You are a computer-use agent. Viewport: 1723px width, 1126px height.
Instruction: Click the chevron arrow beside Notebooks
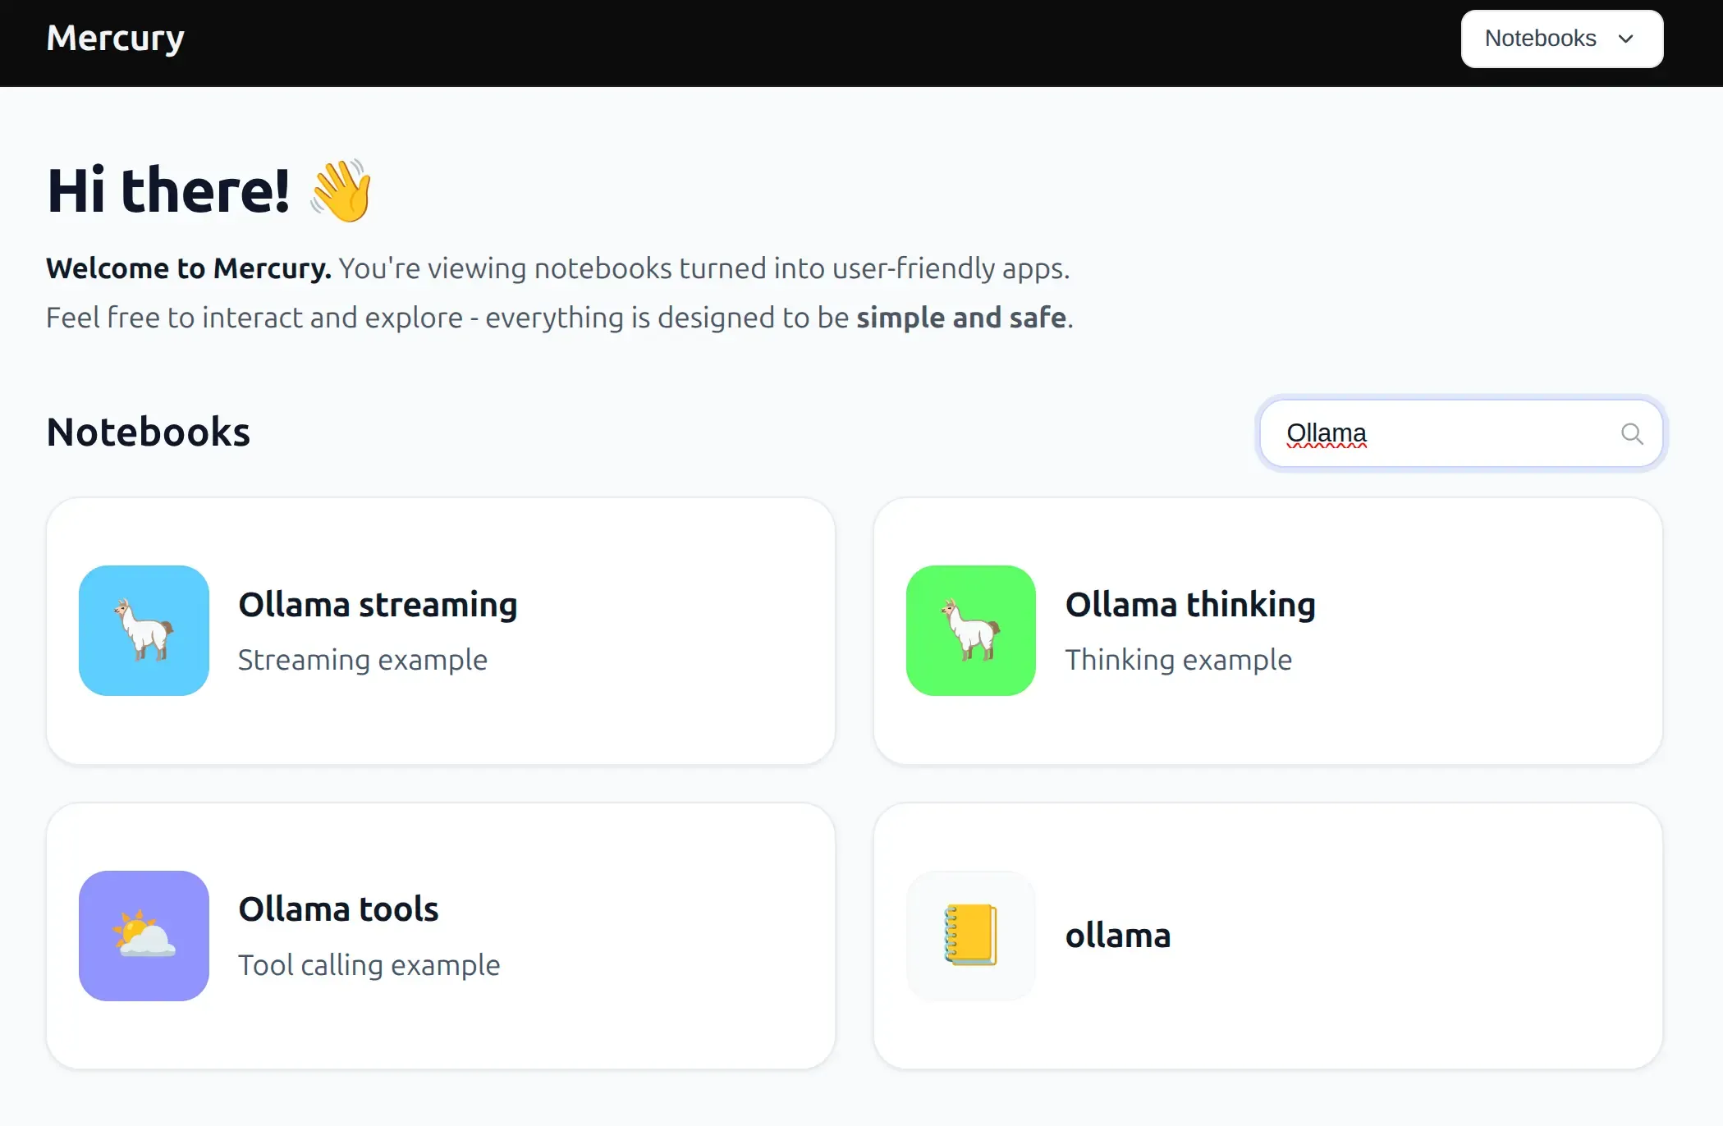pyautogui.click(x=1624, y=39)
